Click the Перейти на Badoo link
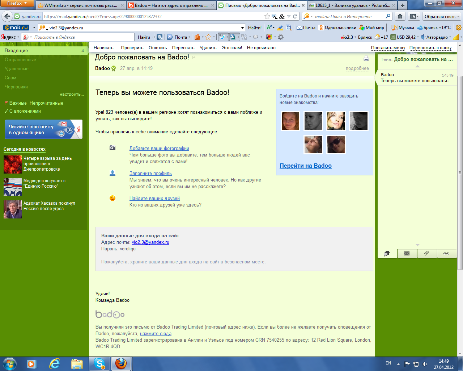 (x=306, y=166)
